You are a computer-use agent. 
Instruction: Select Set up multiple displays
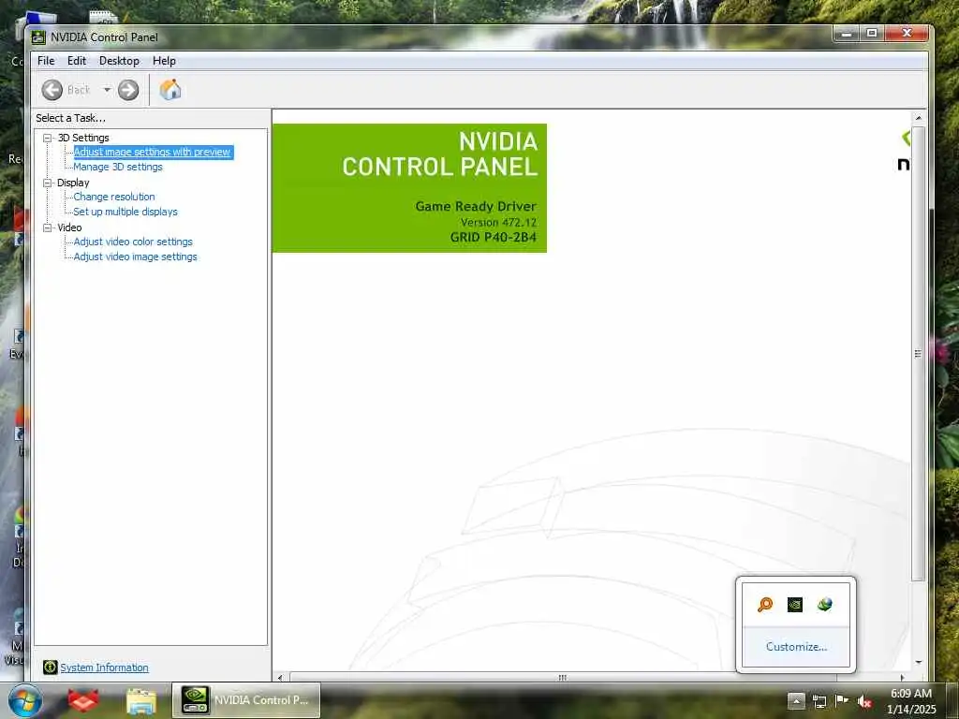point(125,212)
